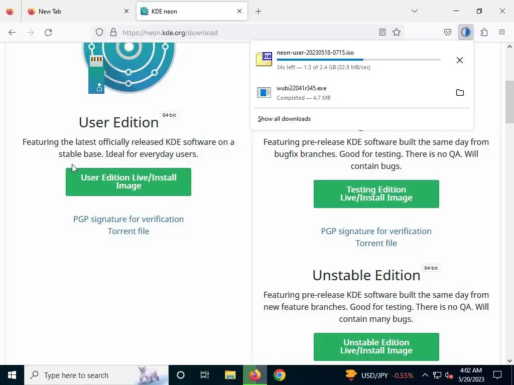Open the clock showing 4:02 AM
The width and height of the screenshot is (514, 385).
tap(471, 375)
